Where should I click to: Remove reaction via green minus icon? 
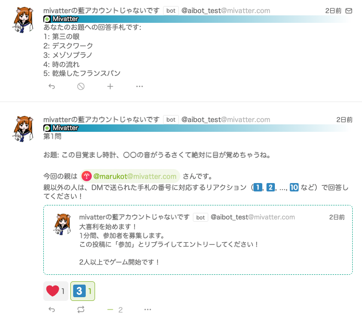tap(110, 309)
